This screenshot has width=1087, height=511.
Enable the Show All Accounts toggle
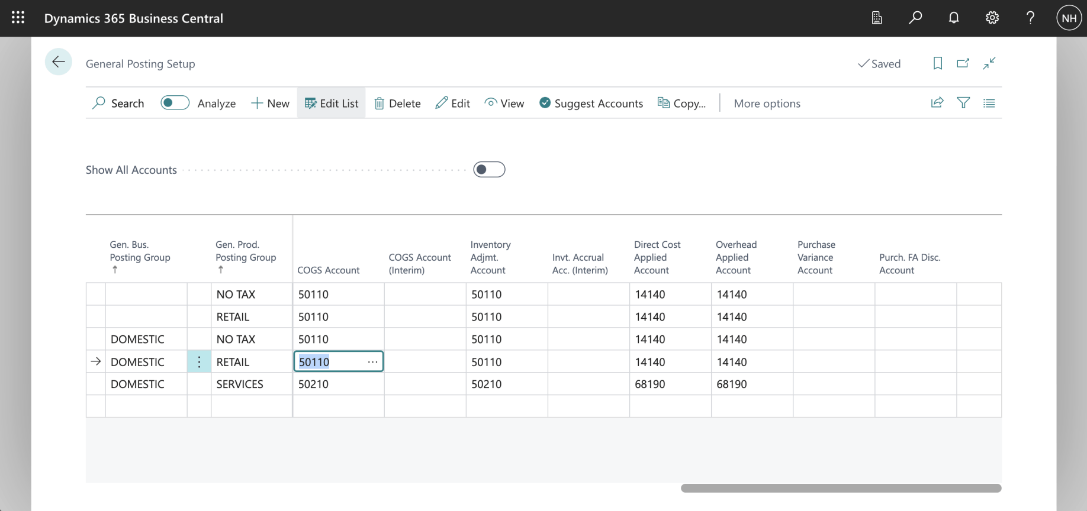pyautogui.click(x=489, y=170)
